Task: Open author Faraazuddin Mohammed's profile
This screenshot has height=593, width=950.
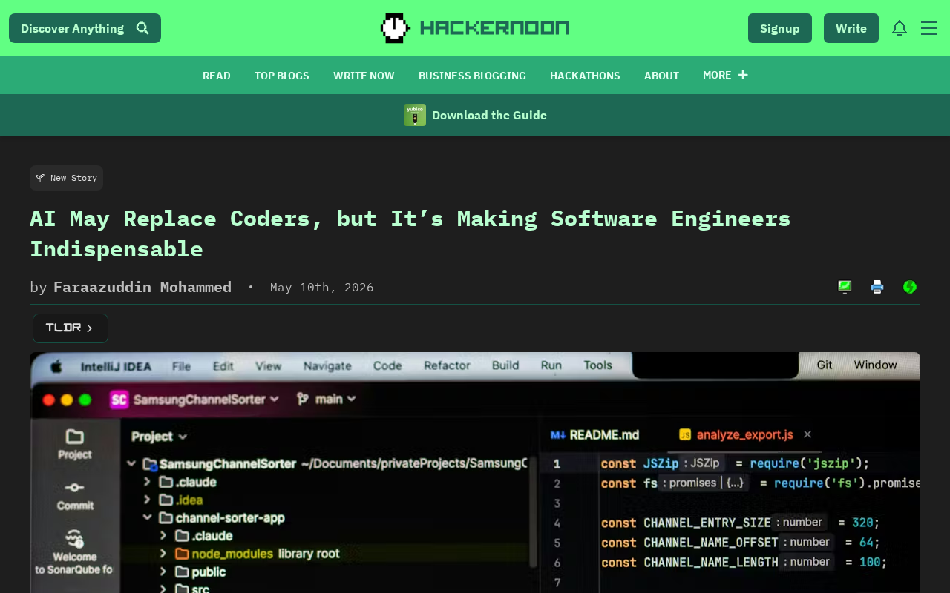Action: 142,287
